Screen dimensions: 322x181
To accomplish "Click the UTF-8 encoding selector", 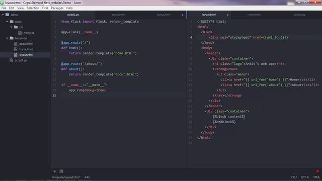I will [x=305, y=177].
